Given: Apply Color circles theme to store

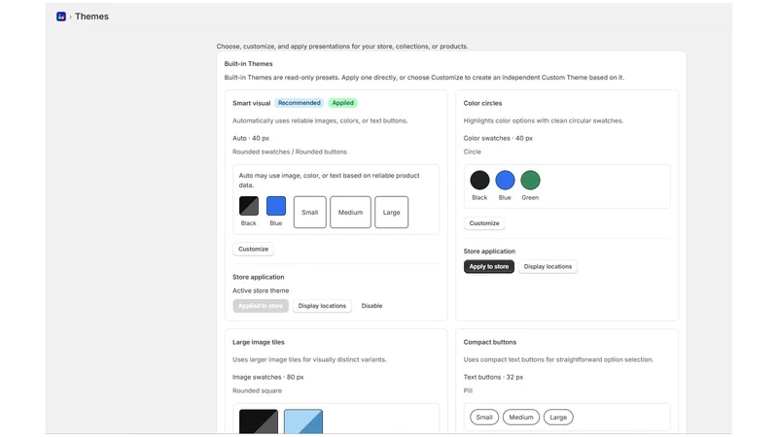Looking at the screenshot, I should pos(489,266).
